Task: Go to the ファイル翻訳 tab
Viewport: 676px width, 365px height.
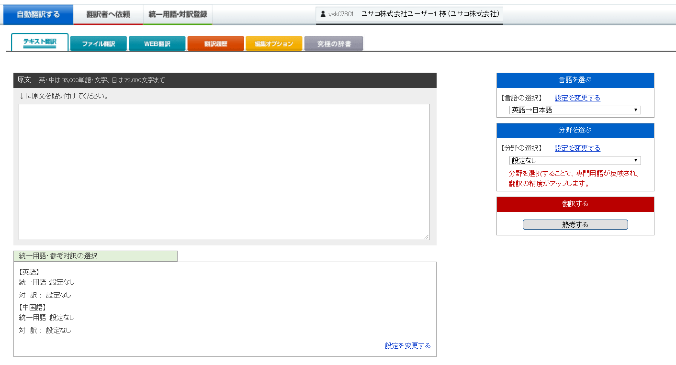Action: tap(99, 44)
